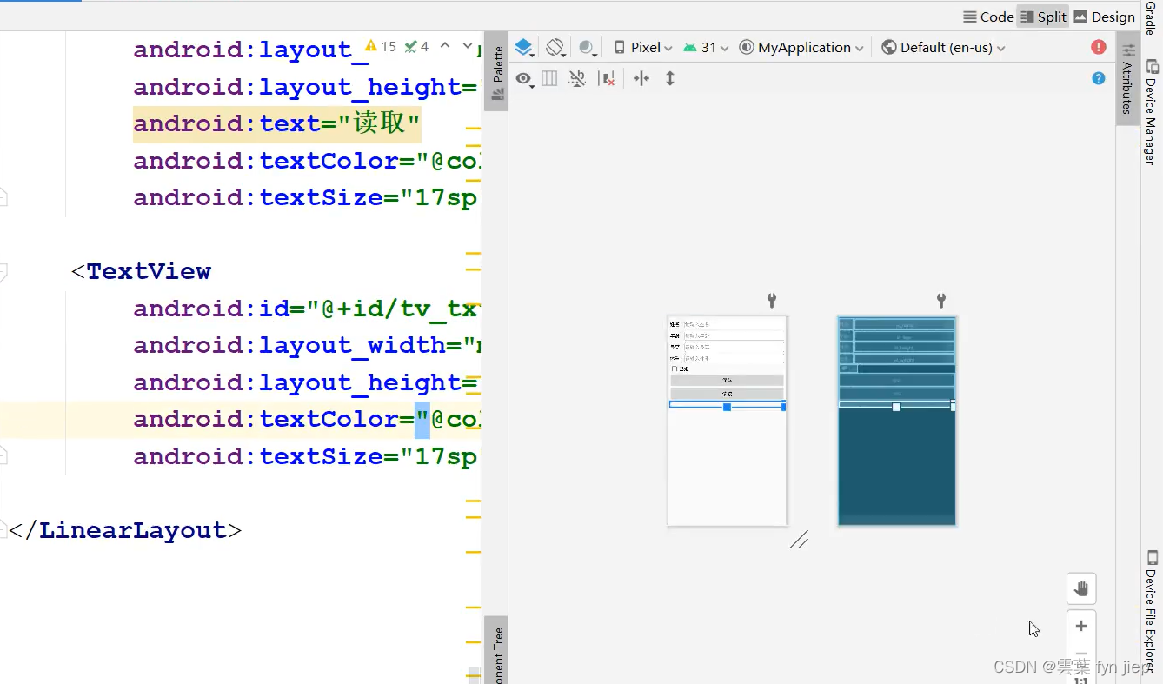Switch editor to Code view
The image size is (1163, 684).
tap(988, 17)
